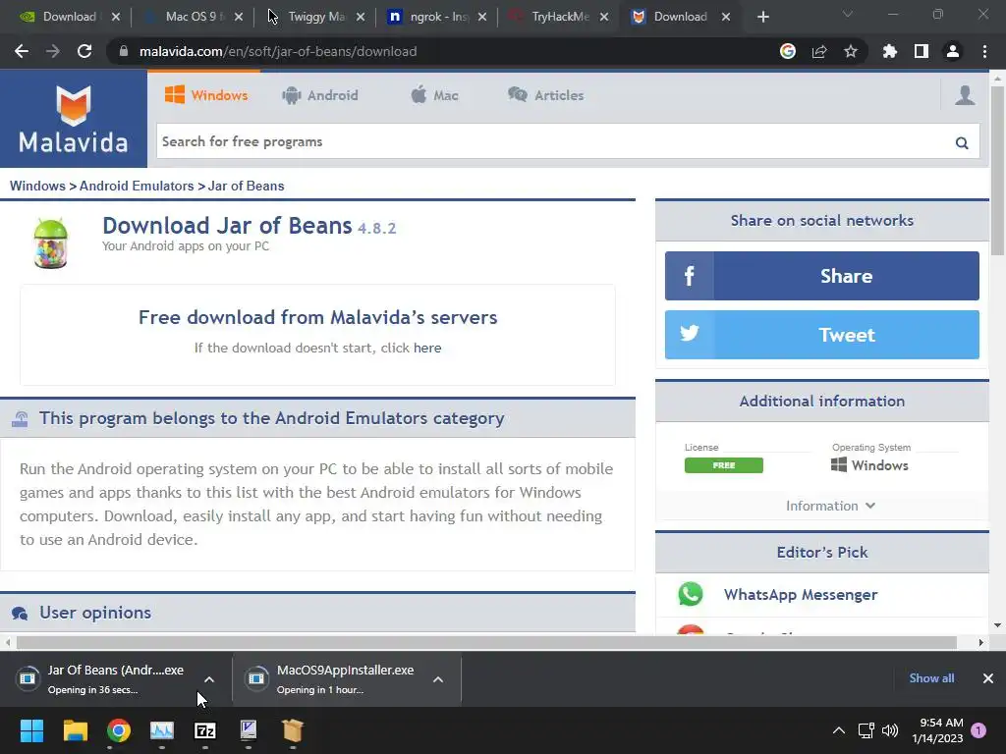Viewport: 1006px width, 754px height.
Task: Share this page icon
Action: 819,51
